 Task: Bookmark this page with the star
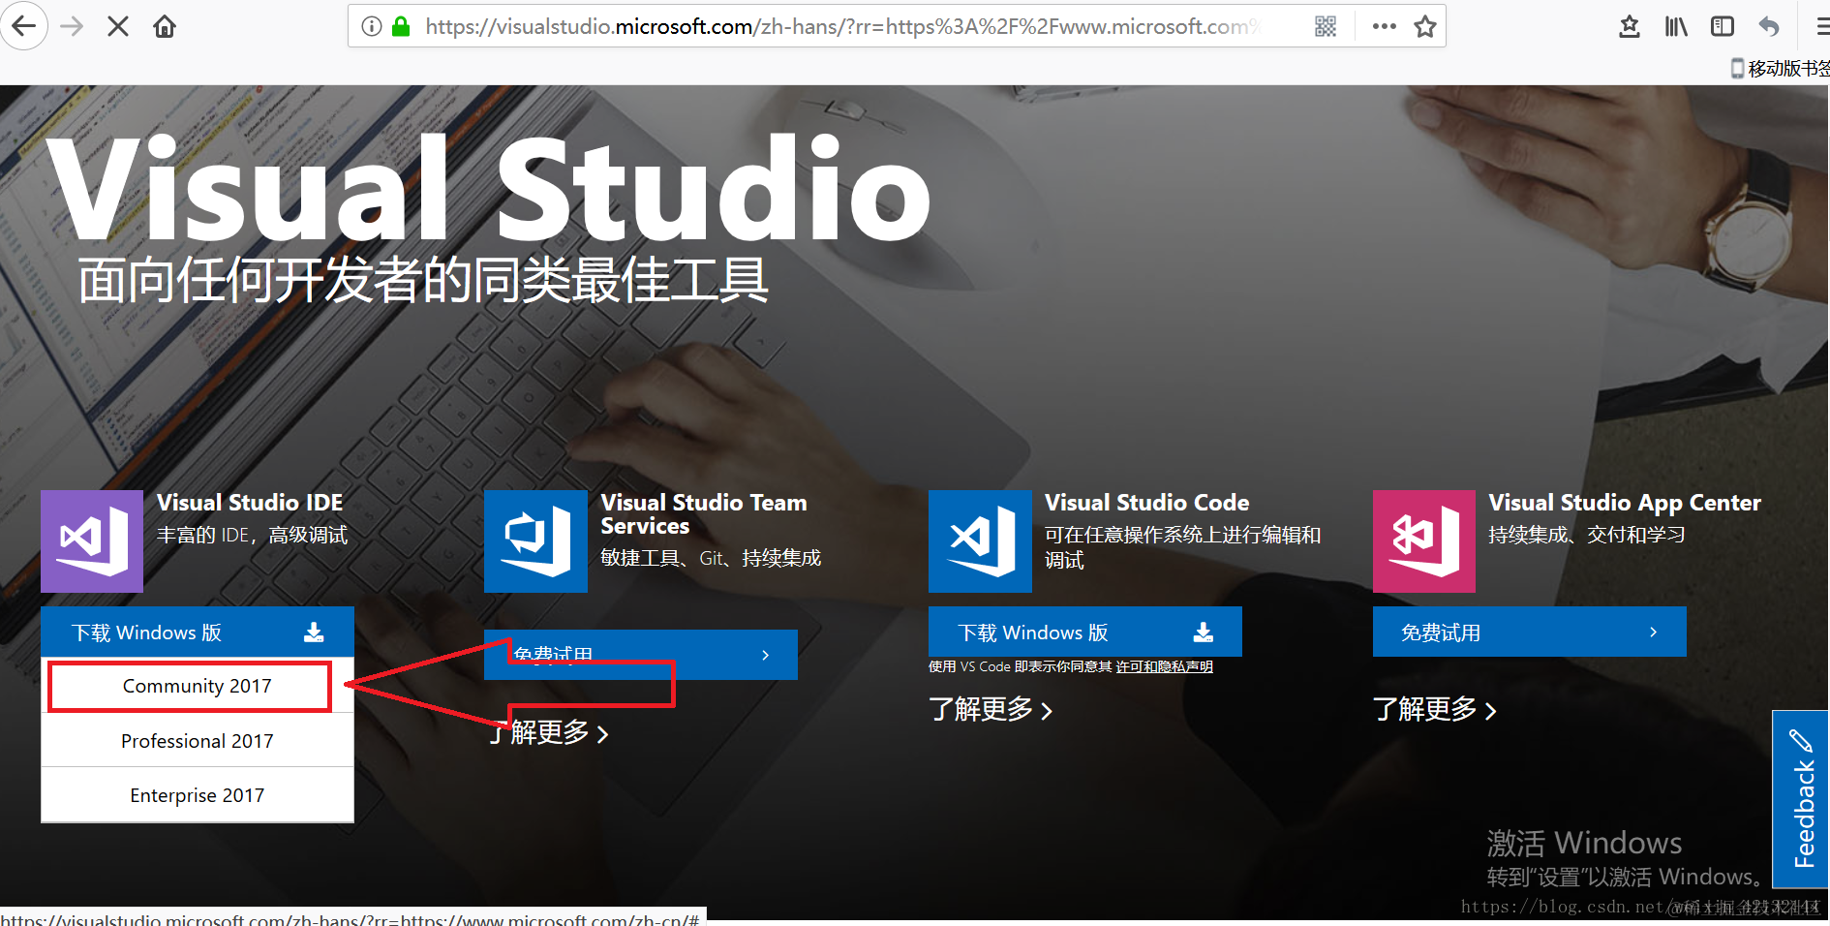pos(1425,26)
